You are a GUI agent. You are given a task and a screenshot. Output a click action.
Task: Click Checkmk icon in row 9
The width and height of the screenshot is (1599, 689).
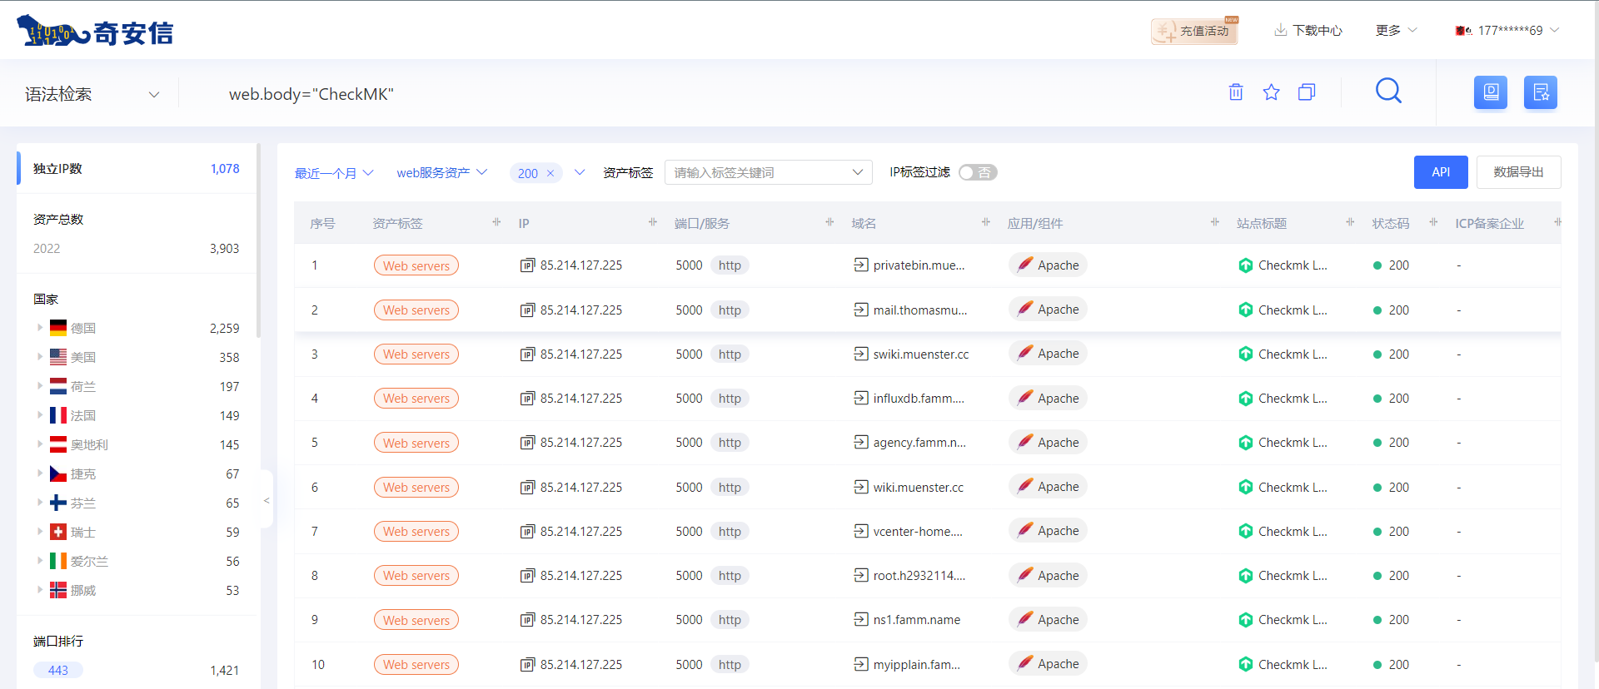(1246, 620)
